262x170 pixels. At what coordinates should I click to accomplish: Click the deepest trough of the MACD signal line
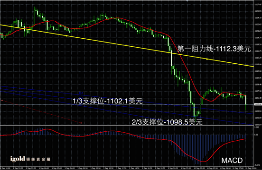[x=203, y=161]
